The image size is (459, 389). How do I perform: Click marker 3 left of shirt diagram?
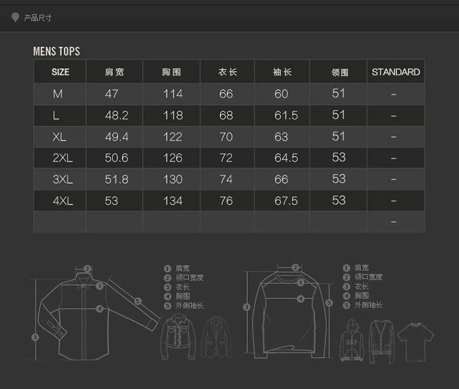[x=35, y=337]
